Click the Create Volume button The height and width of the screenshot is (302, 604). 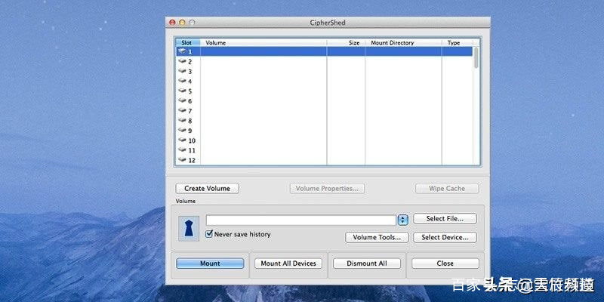coord(207,188)
